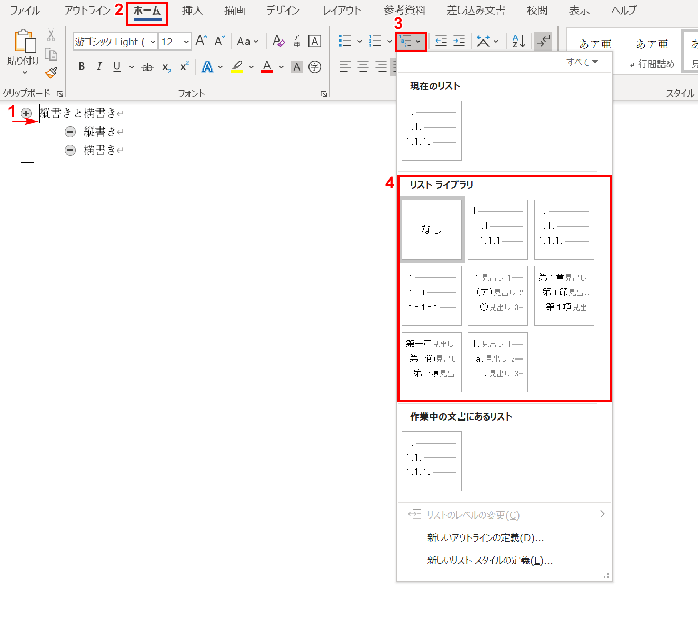698x628 pixels.
Task: Click the Copy icon
Action: tap(51, 54)
